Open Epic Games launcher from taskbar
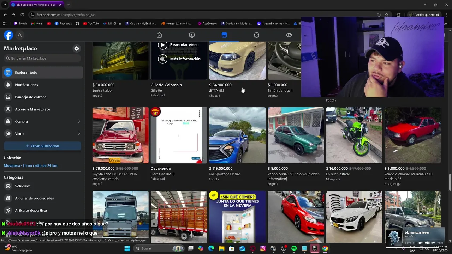 pos(314,248)
